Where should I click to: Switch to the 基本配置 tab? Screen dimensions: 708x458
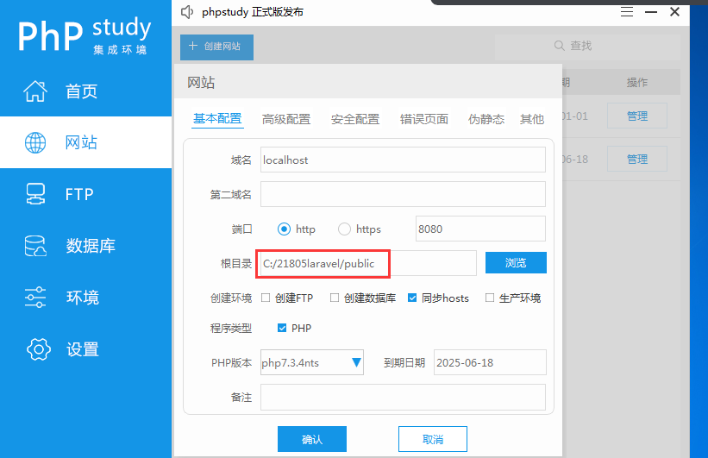[217, 119]
